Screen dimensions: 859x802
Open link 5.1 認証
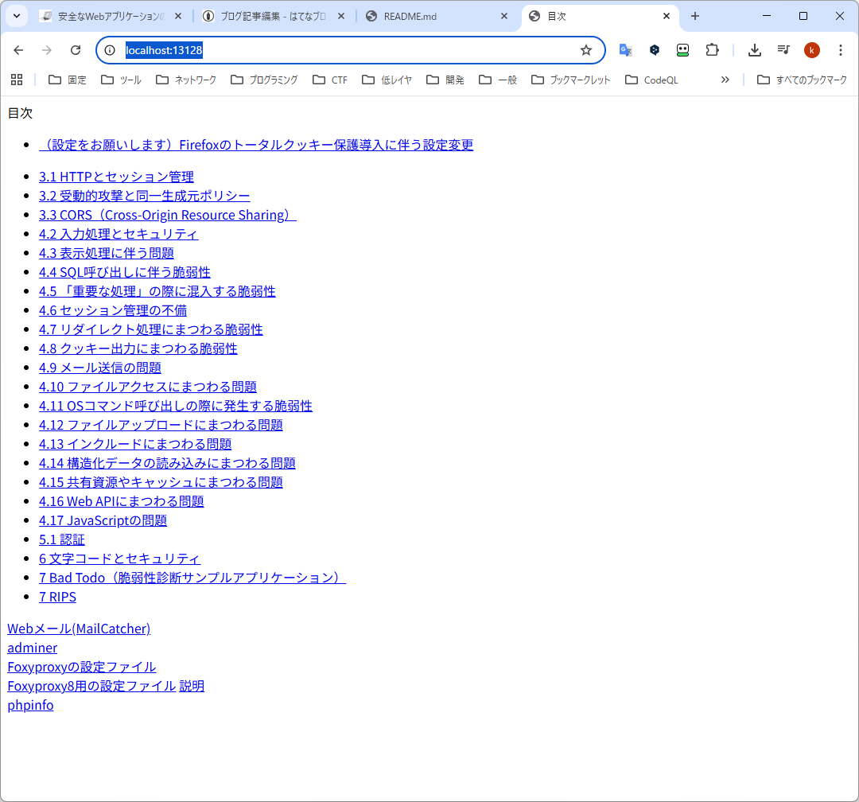point(62,539)
